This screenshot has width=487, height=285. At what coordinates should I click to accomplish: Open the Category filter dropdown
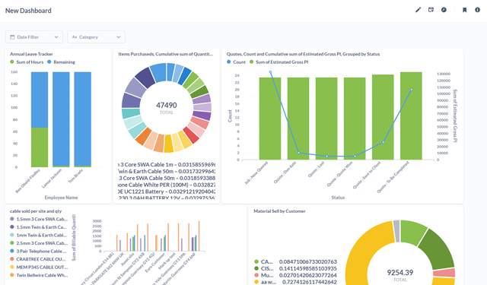pyautogui.click(x=97, y=37)
